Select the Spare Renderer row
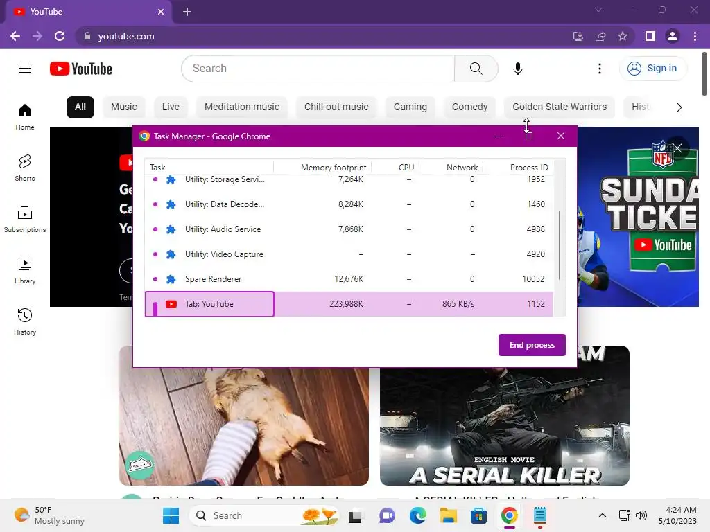 (x=349, y=278)
